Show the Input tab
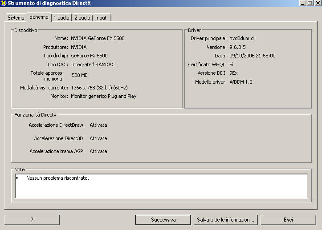322x230 pixels. pyautogui.click(x=101, y=18)
